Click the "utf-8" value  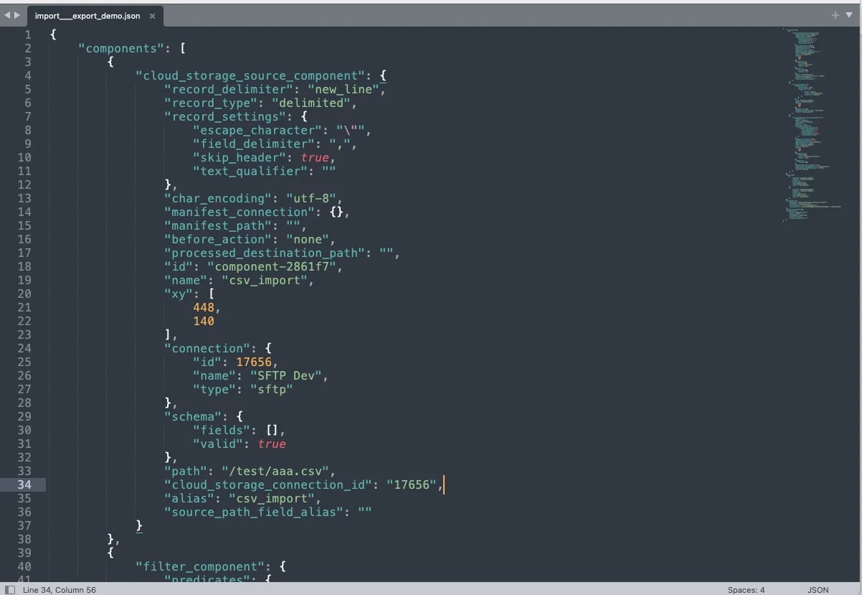[x=311, y=198]
